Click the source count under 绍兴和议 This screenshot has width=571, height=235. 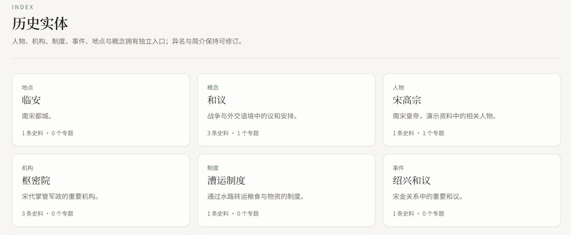click(404, 214)
